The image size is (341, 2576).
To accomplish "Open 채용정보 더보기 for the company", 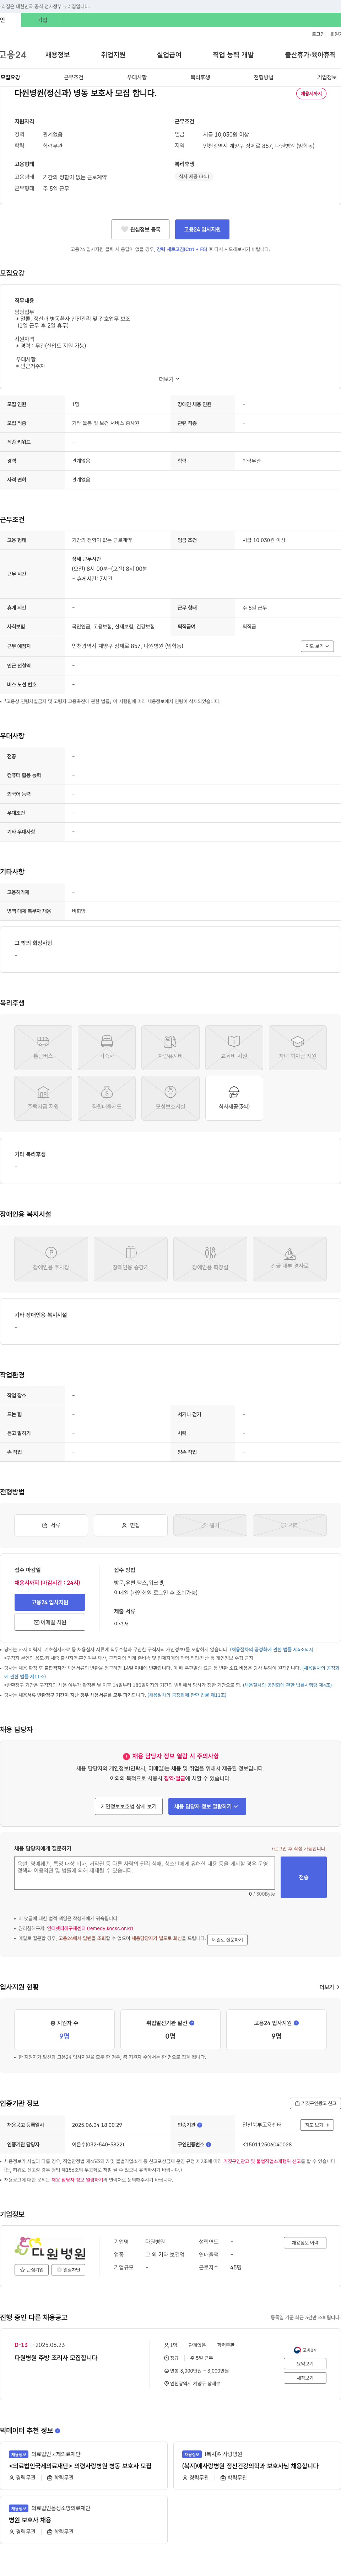I will click(305, 2243).
